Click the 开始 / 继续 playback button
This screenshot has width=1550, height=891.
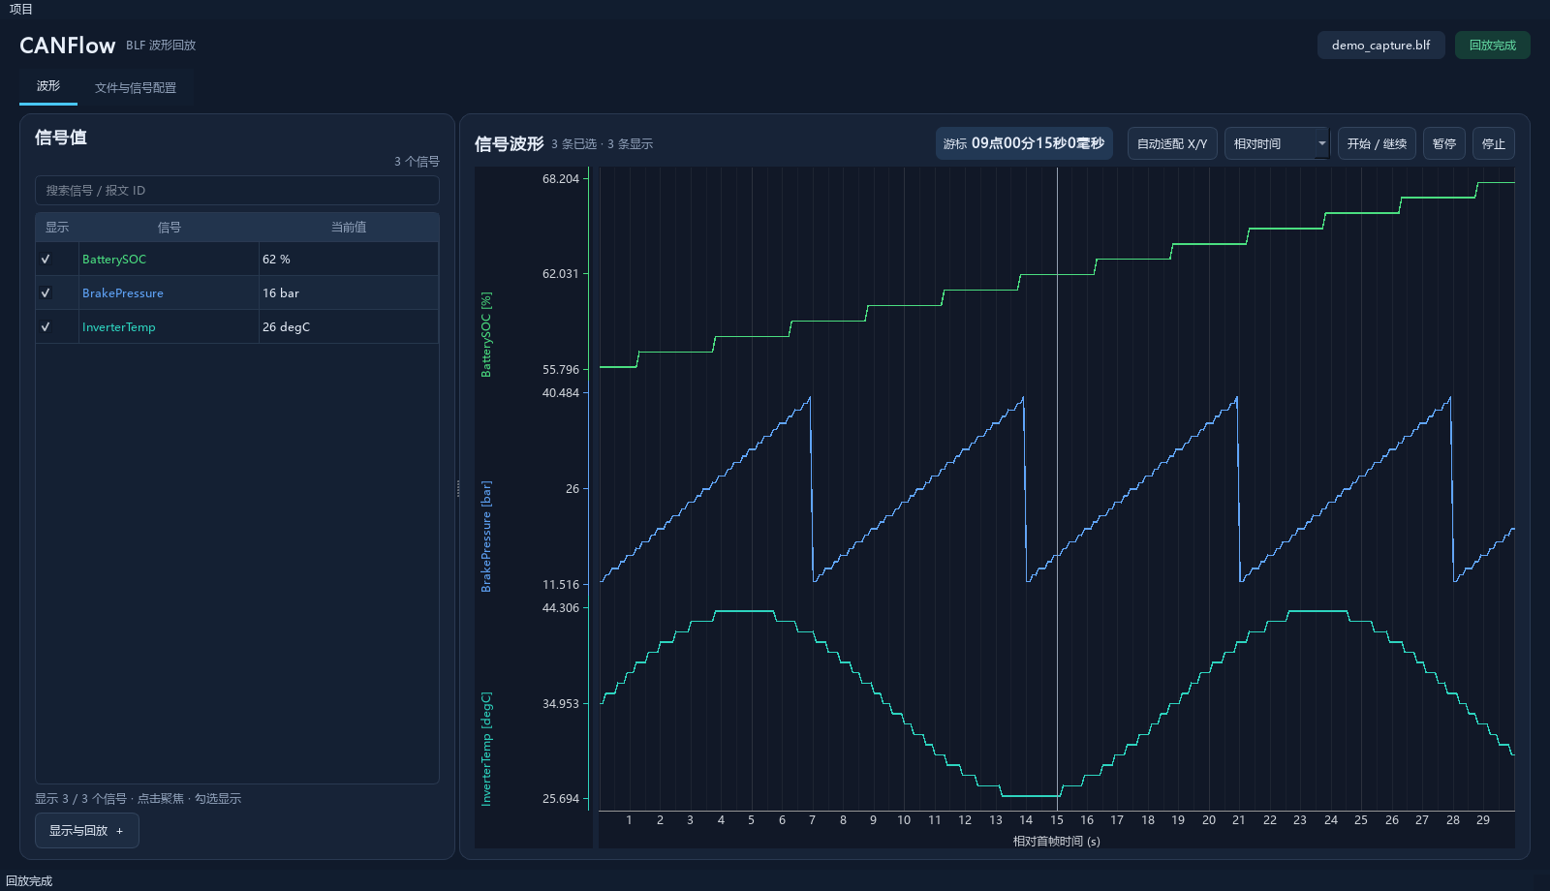1377,143
